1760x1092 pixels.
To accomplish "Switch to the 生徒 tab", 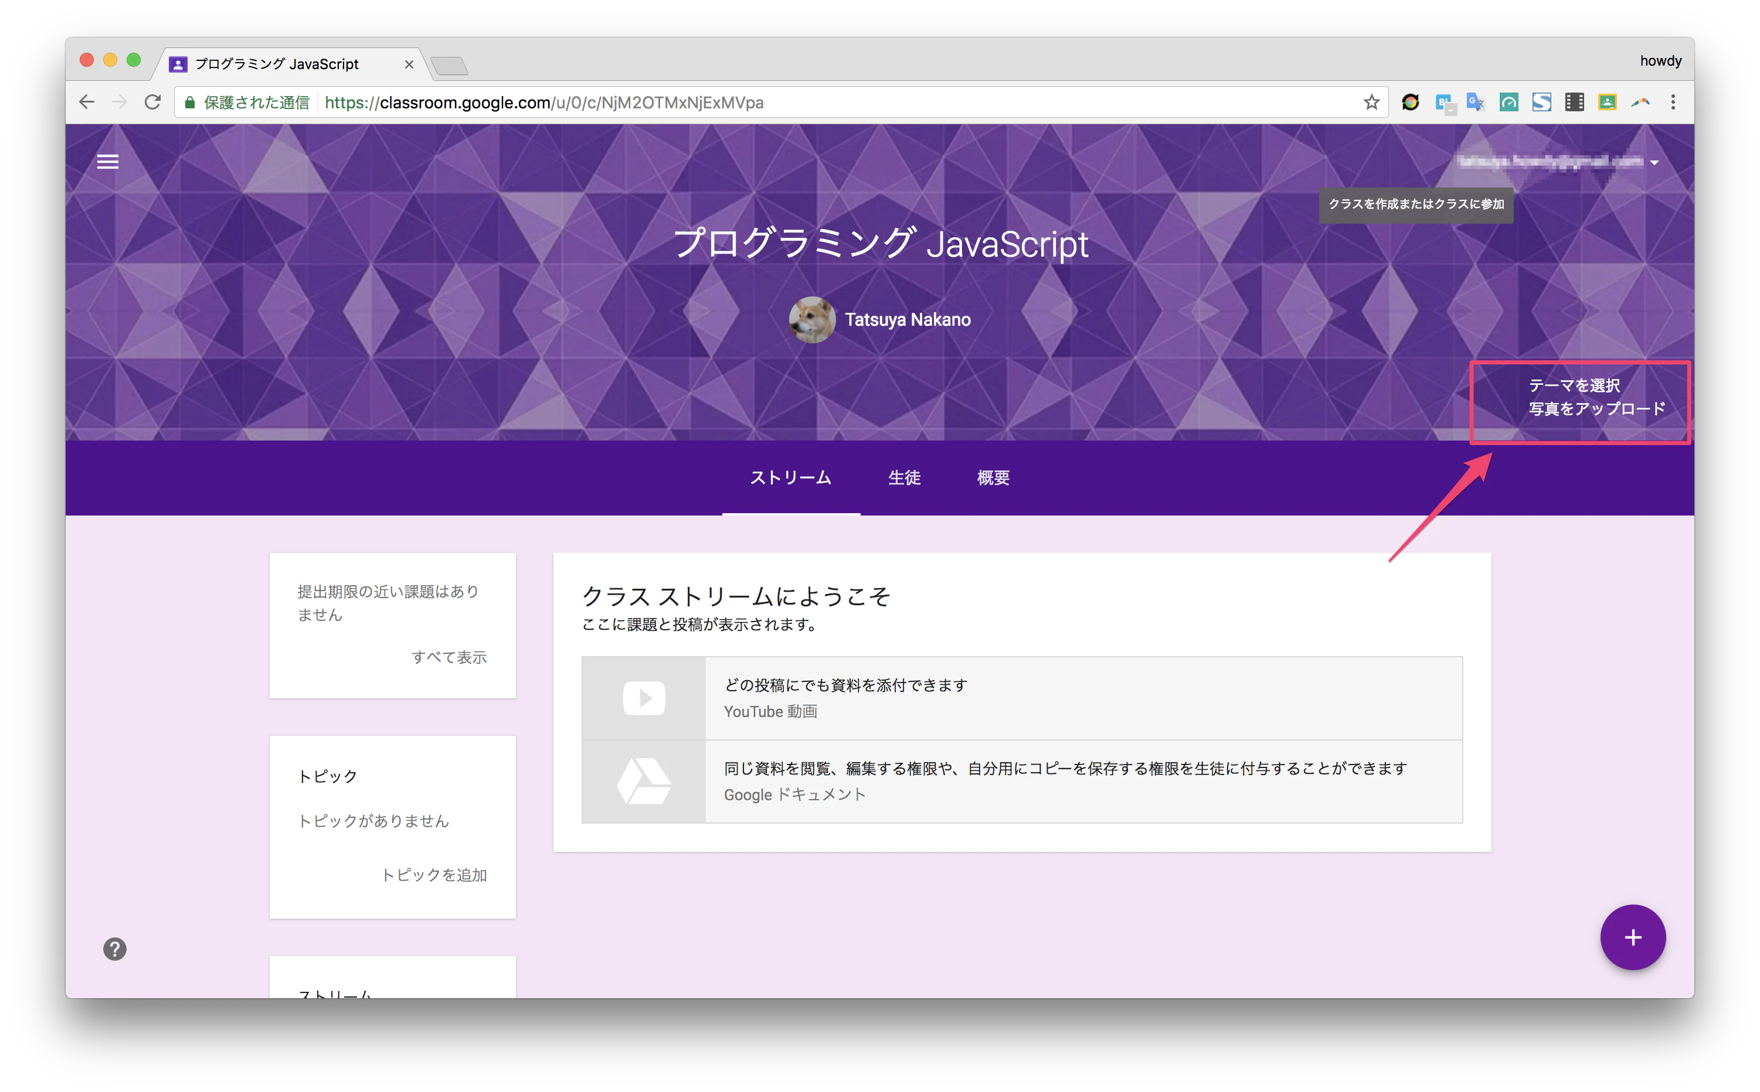I will click(904, 477).
